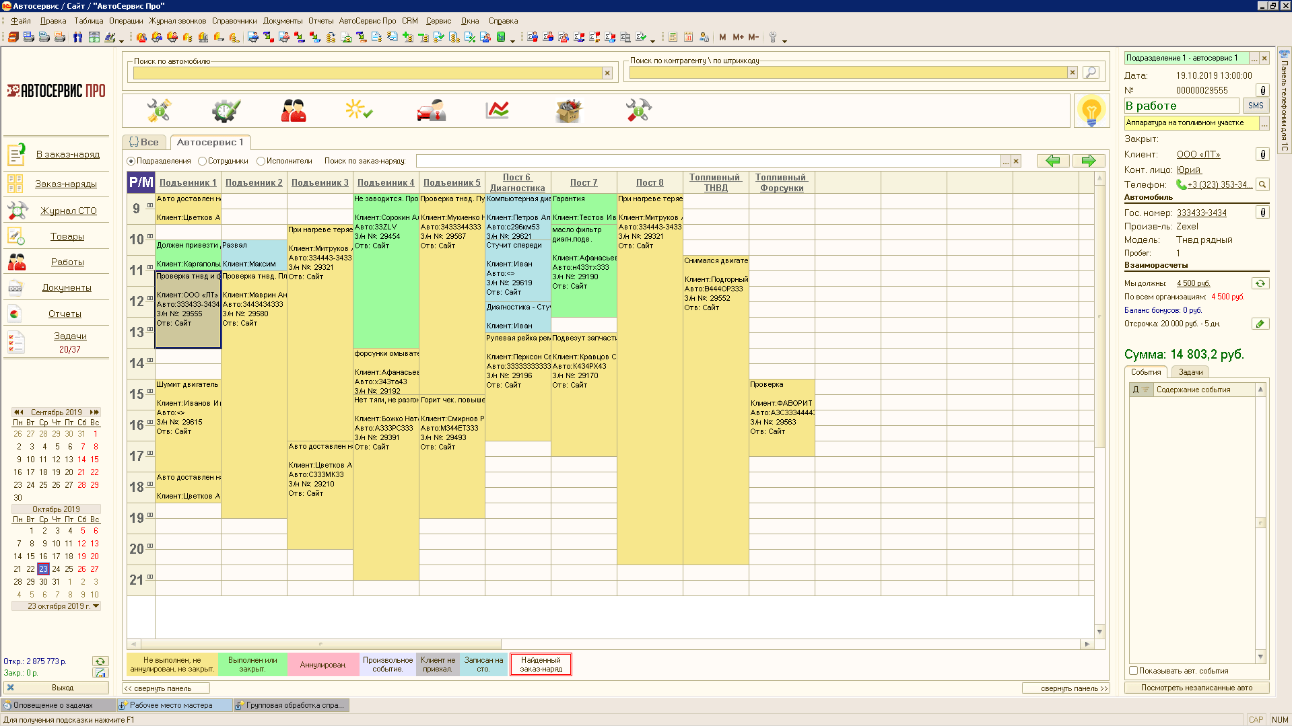This screenshot has height=726, width=1292.
Task: Click the parts box toolbar icon
Action: coord(568,110)
